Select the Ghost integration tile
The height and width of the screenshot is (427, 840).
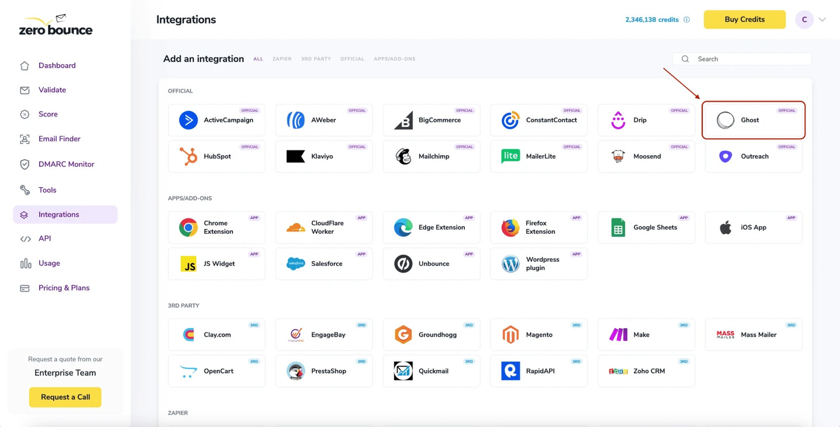753,120
